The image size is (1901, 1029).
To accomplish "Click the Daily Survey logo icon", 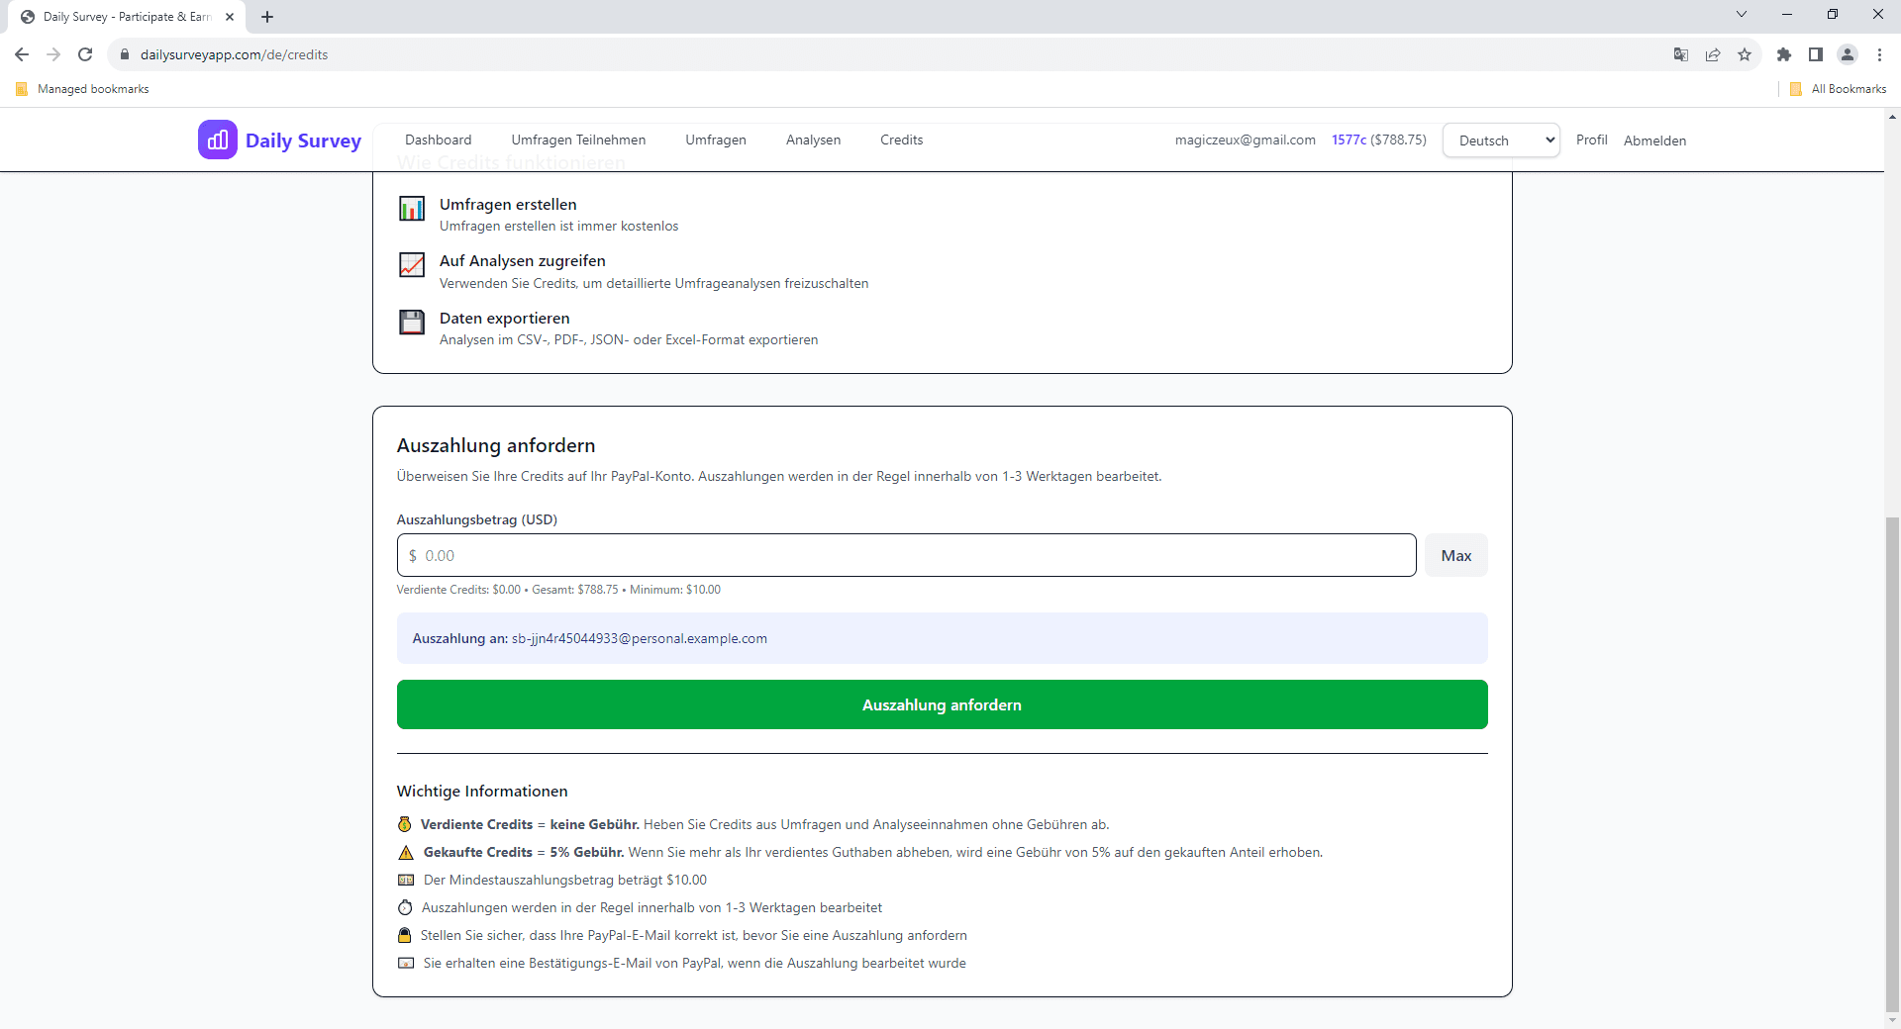I will pos(217,140).
